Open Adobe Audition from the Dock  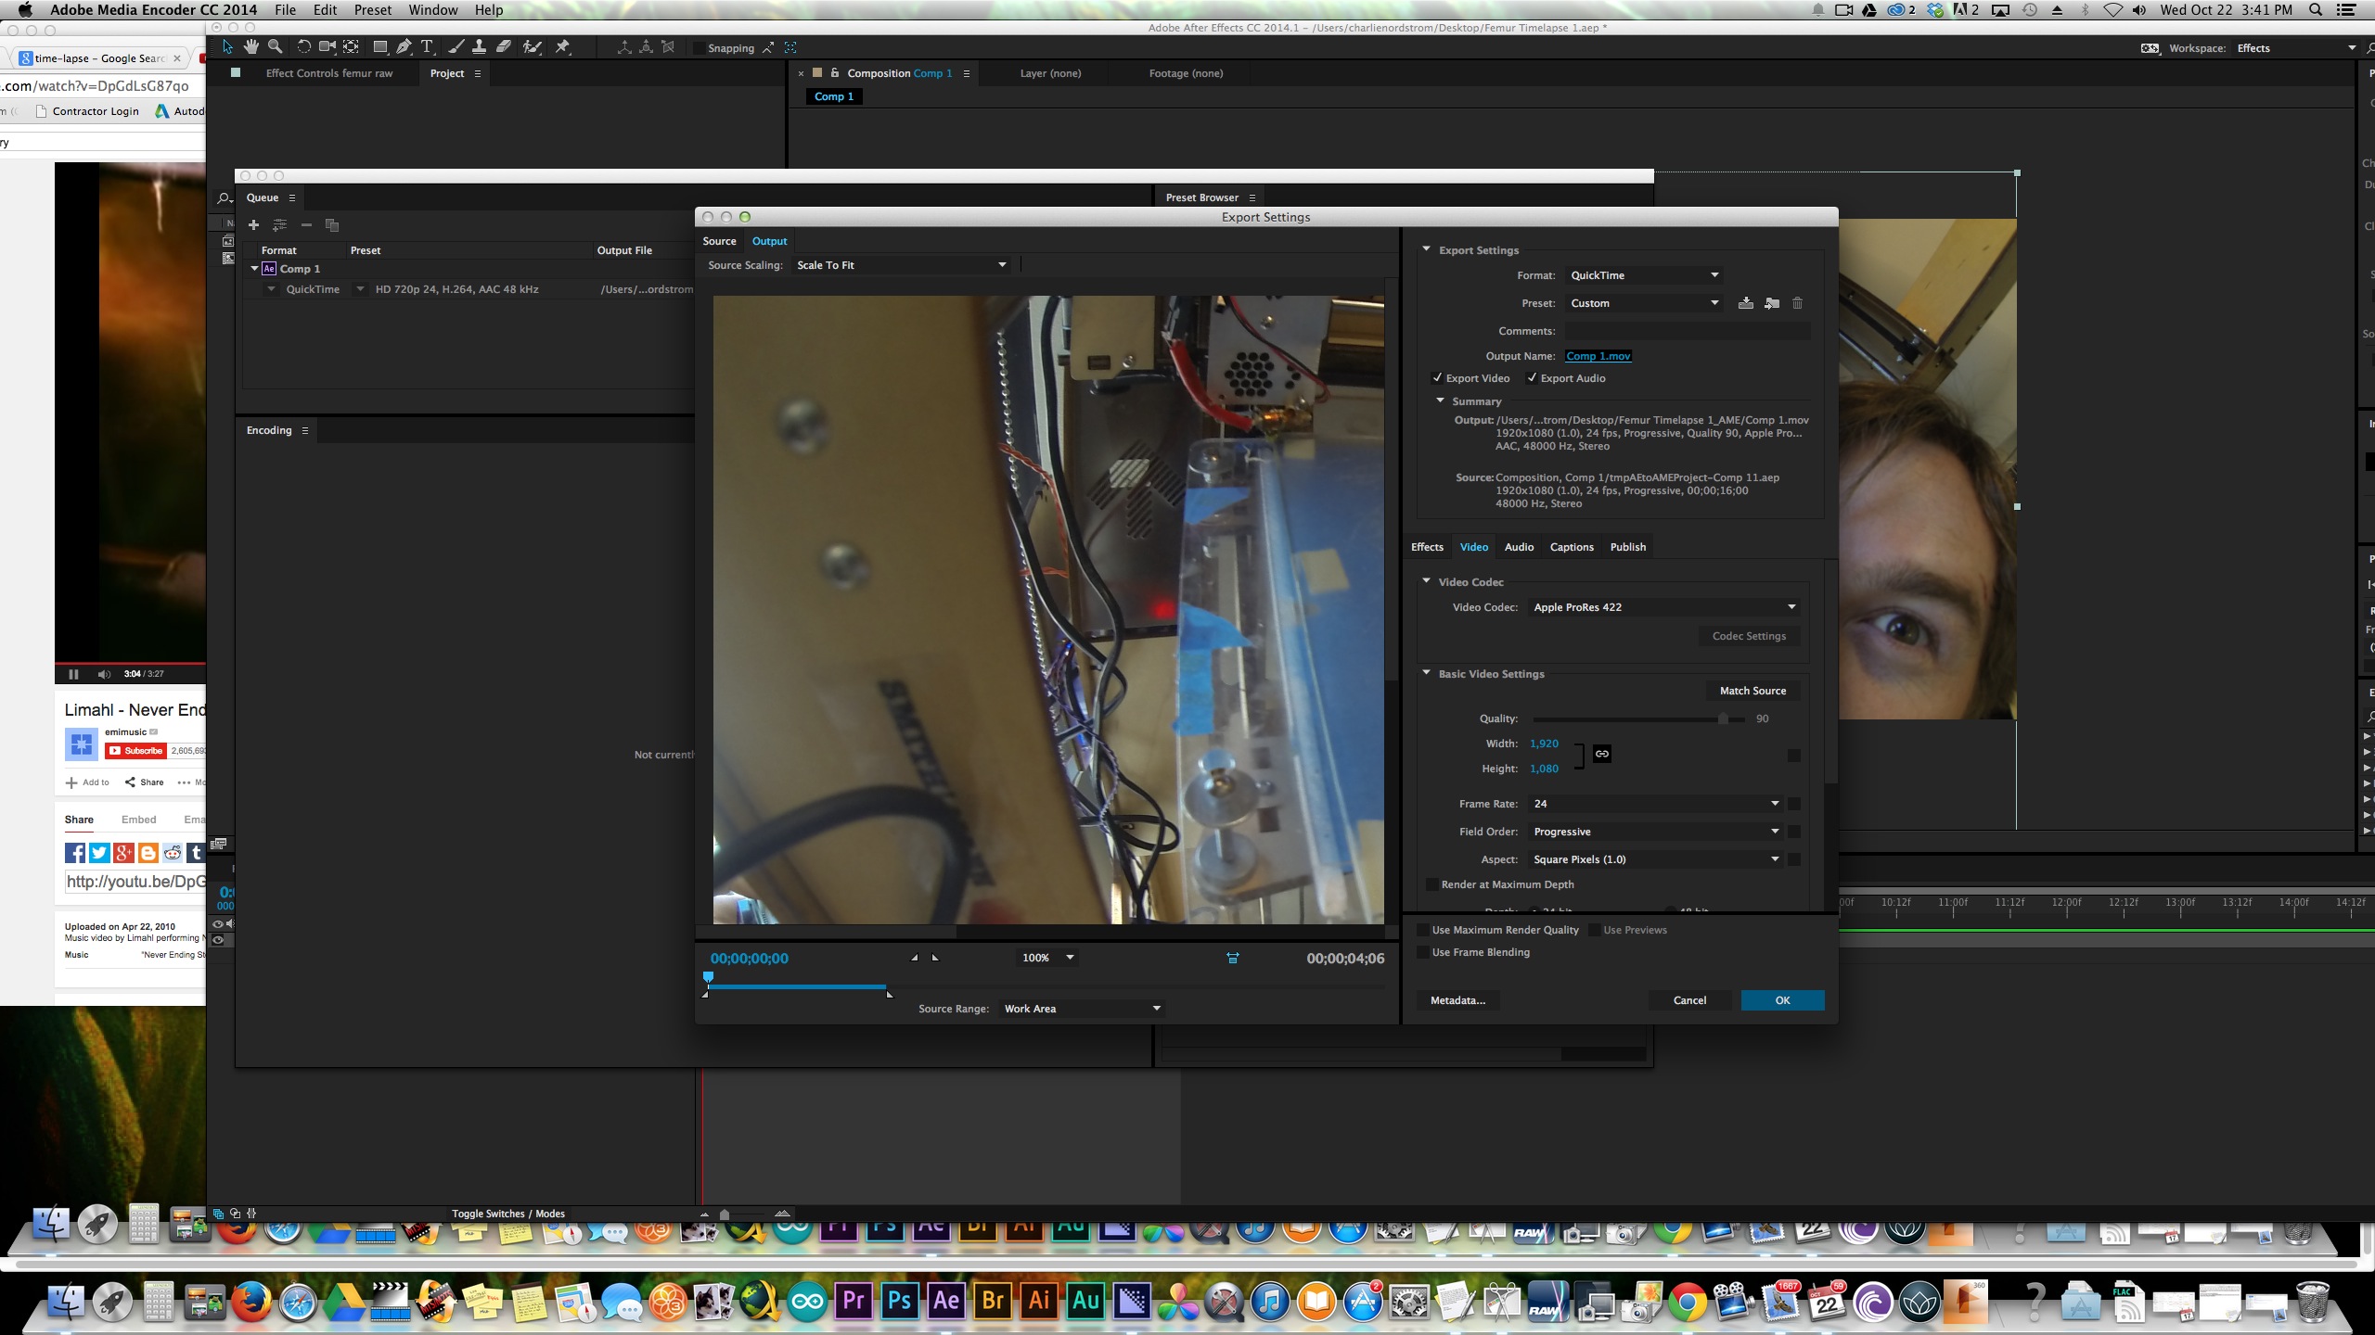[1085, 1301]
